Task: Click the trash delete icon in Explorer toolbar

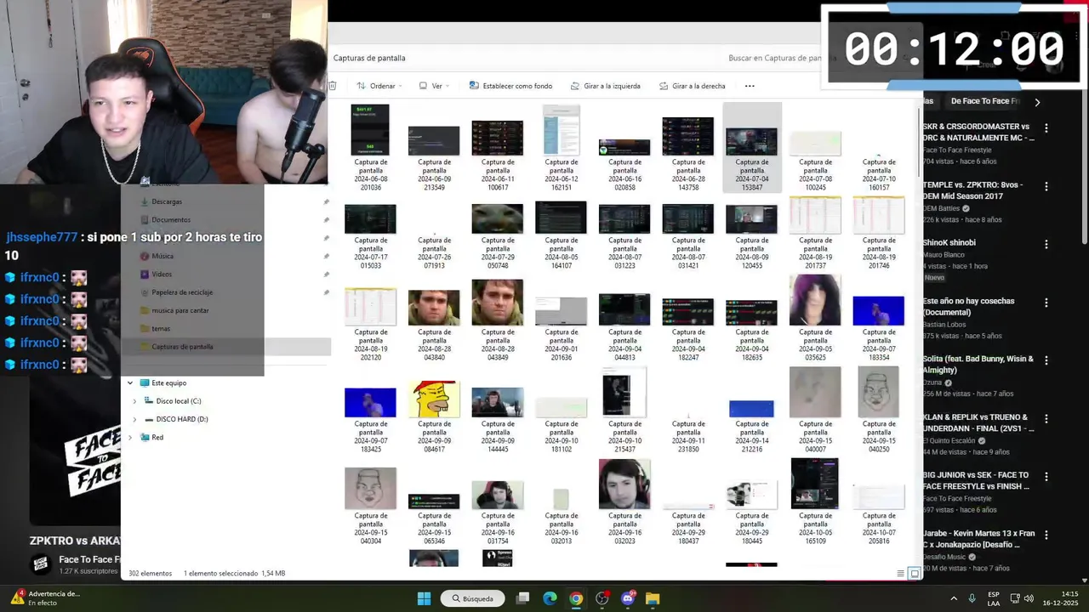Action: tap(333, 86)
